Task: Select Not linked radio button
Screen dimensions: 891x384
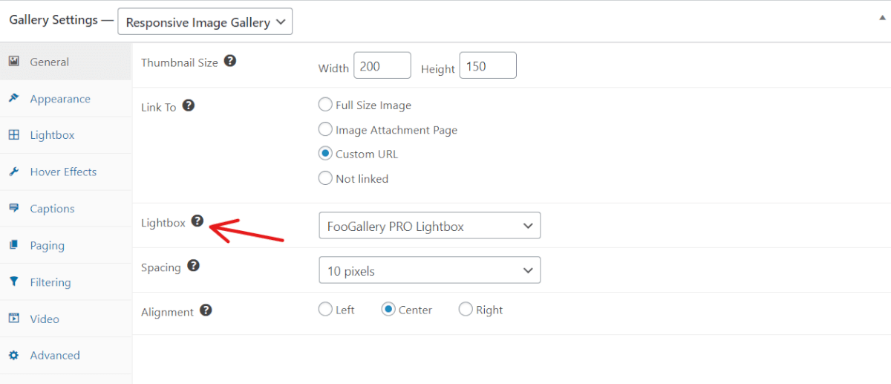Action: tap(325, 178)
